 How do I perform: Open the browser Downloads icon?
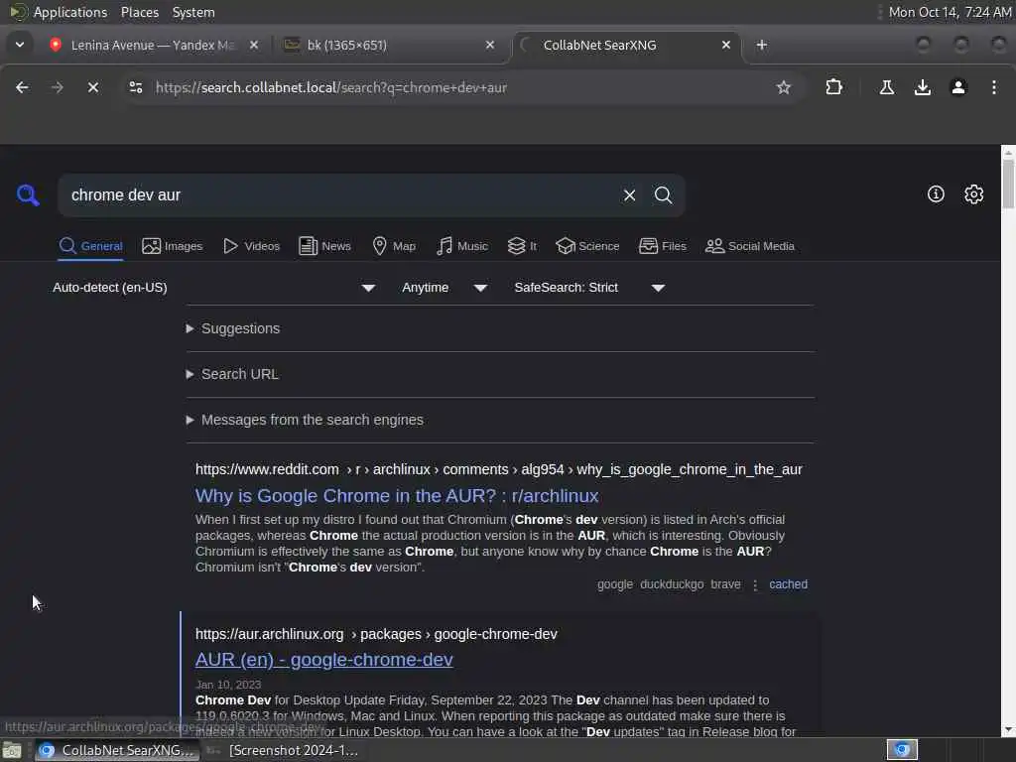(x=922, y=87)
